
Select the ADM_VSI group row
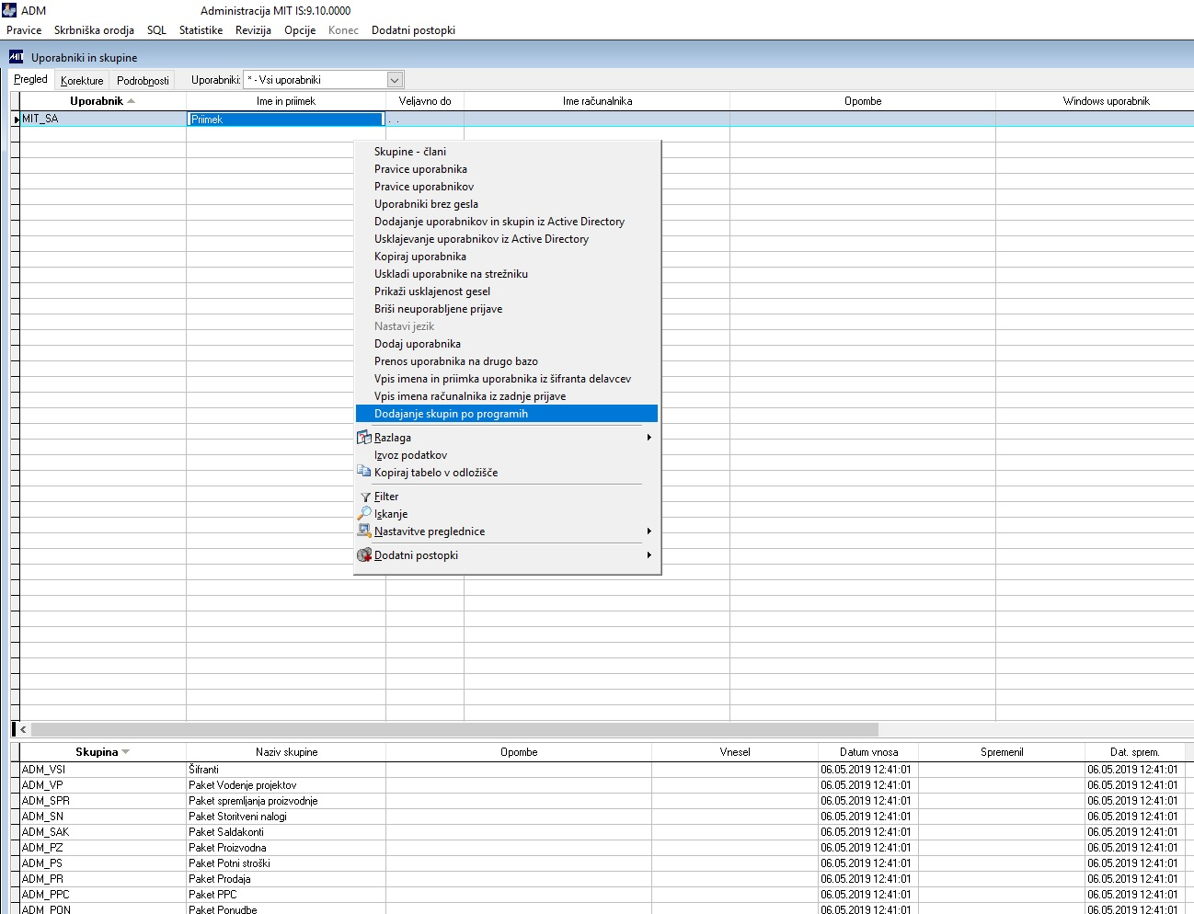603,770
